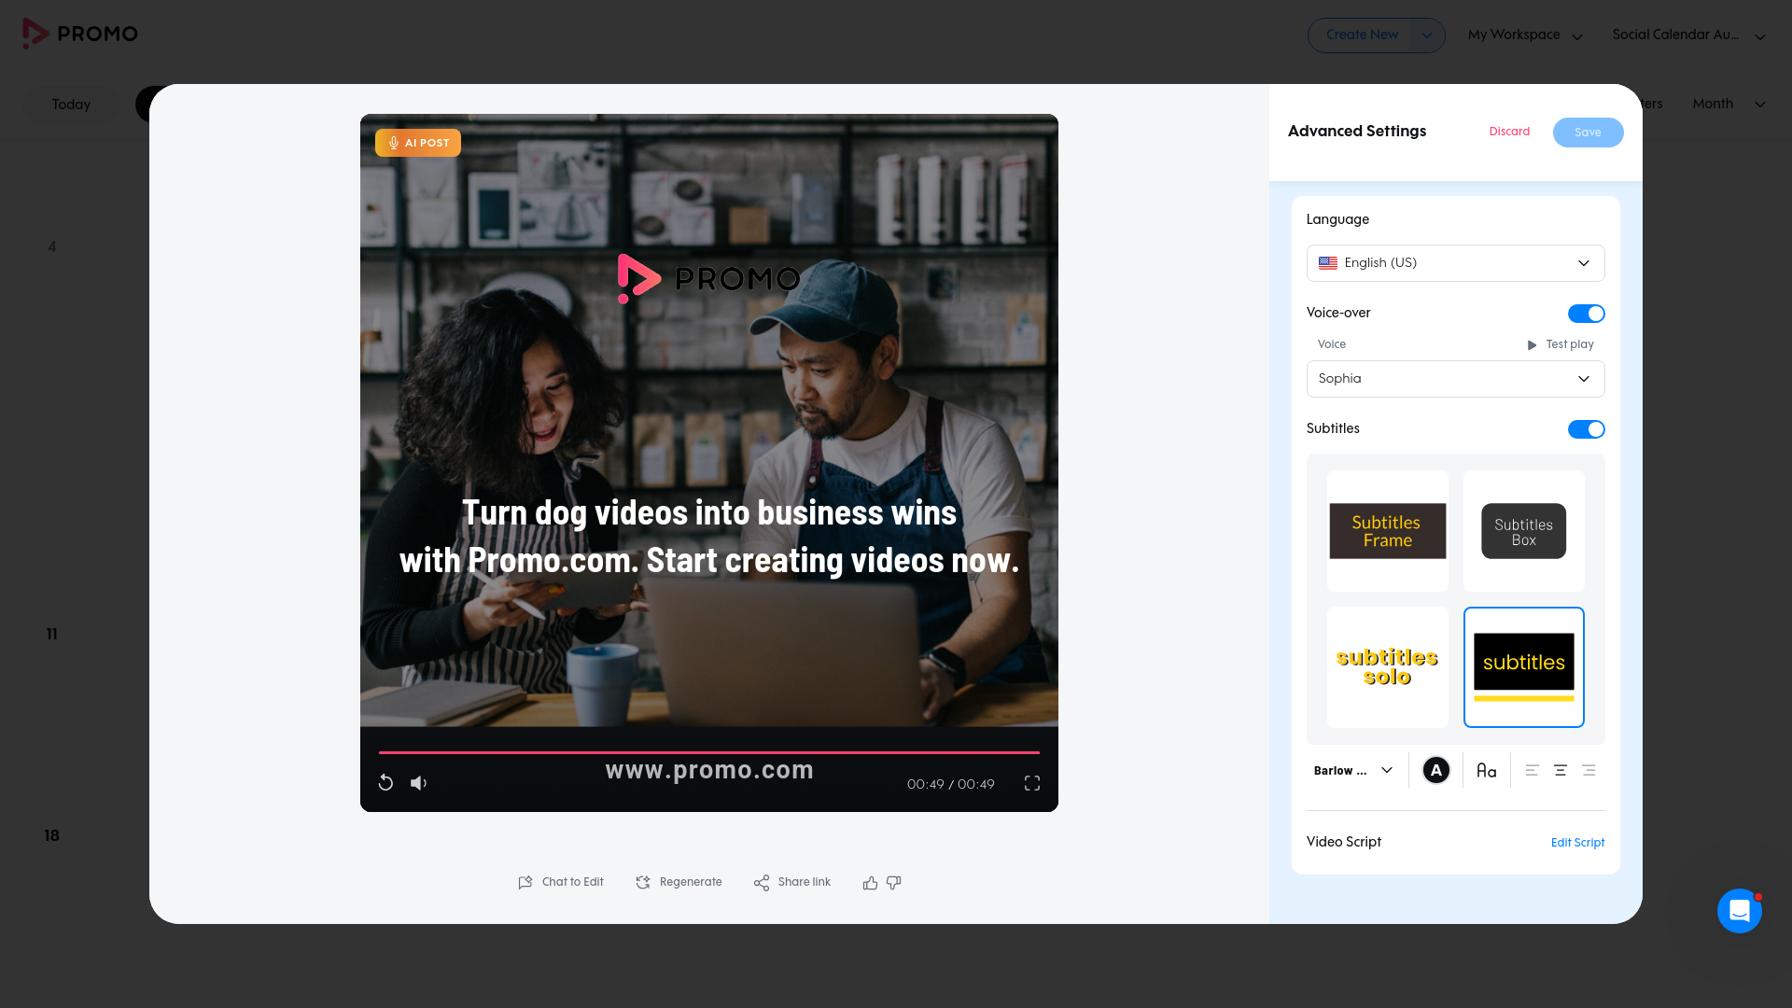Click the Create New button
Image resolution: width=1792 pixels, height=1008 pixels.
click(1362, 35)
